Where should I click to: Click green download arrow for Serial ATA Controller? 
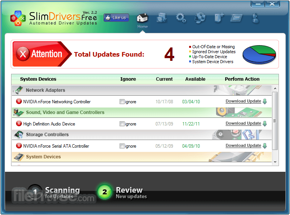(265, 146)
